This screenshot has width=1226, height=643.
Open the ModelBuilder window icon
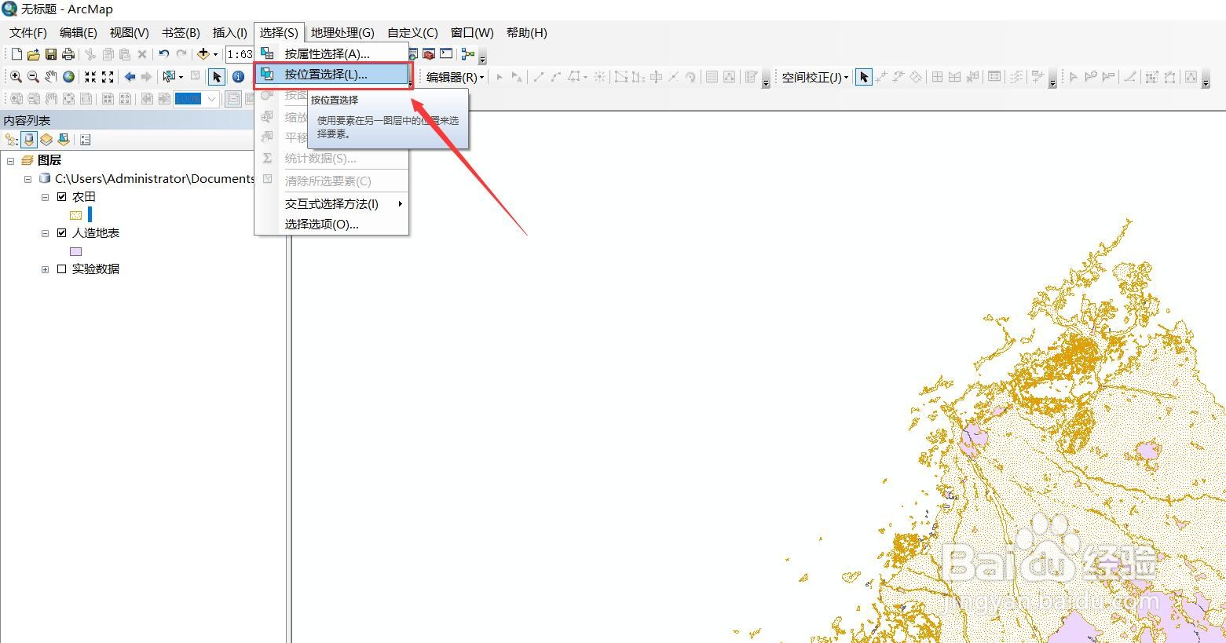(467, 54)
